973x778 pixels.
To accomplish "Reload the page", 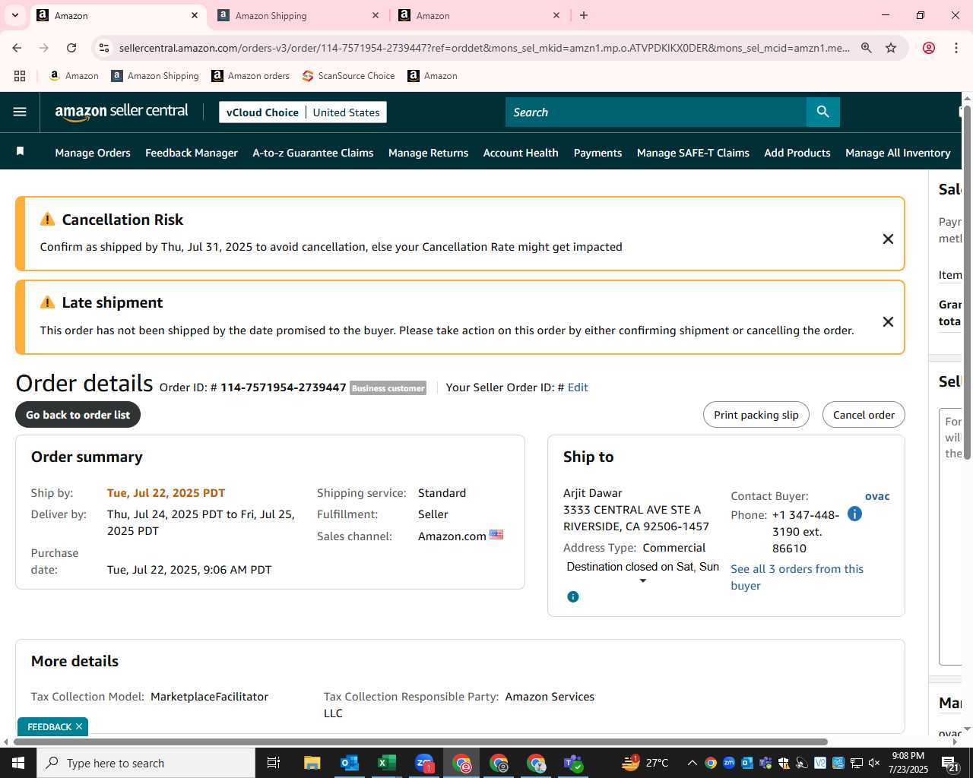I will click(x=71, y=48).
